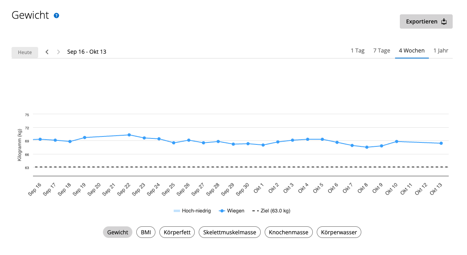The image size is (467, 255).
Task: Switch to 1 Jahr view
Action: coord(441,51)
